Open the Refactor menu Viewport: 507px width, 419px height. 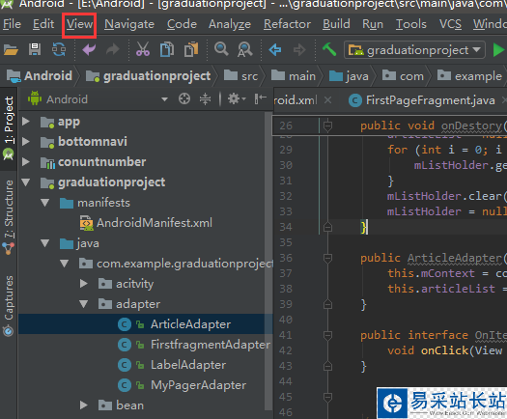click(287, 24)
